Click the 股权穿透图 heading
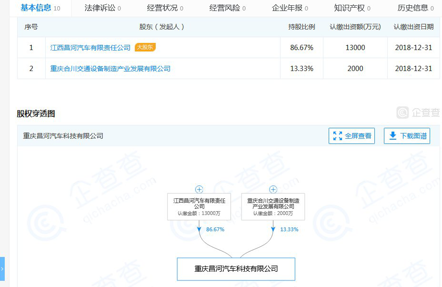This screenshot has height=287, width=442. [36, 114]
